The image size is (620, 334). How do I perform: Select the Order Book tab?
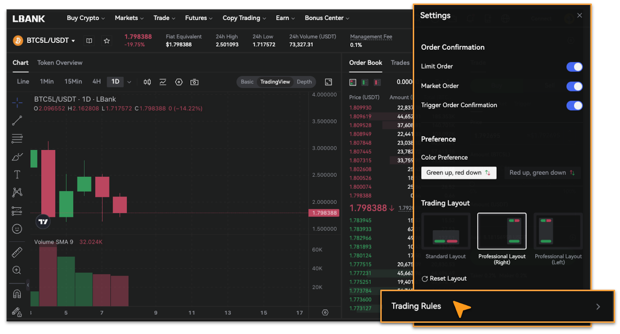click(365, 63)
